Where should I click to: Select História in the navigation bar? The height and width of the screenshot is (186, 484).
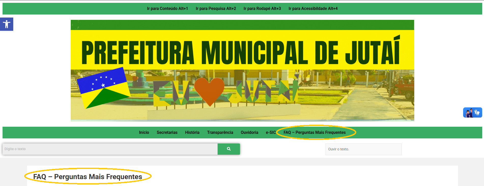coord(192,133)
